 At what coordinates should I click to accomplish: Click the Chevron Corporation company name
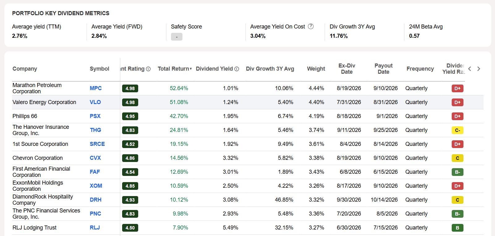click(x=37, y=158)
